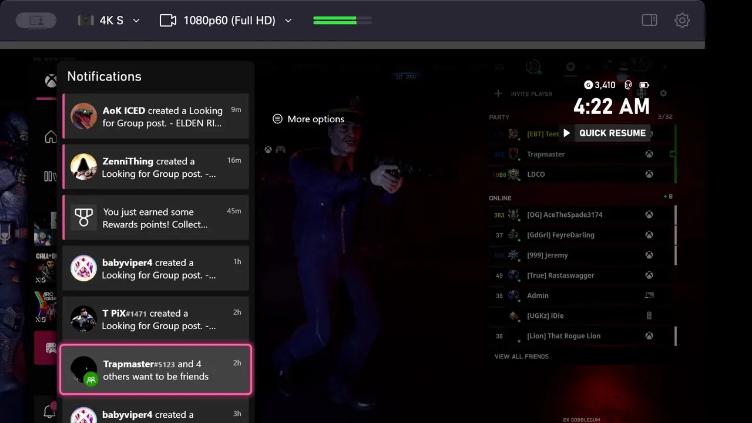Image resolution: width=752 pixels, height=423 pixels.
Task: Click the mobile platform icon beside iDie
Action: (x=649, y=316)
